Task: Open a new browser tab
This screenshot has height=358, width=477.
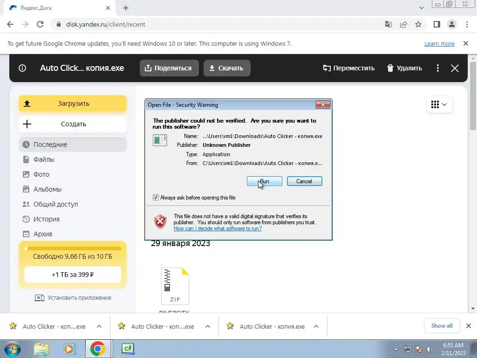Action: click(x=126, y=8)
